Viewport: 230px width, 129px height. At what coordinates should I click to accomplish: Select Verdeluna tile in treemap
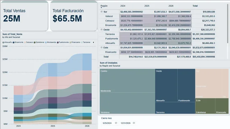tap(127, 103)
